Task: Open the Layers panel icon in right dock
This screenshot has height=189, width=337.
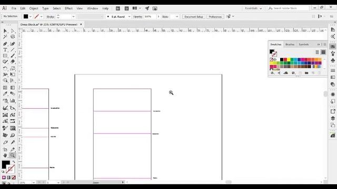Action: (x=333, y=118)
